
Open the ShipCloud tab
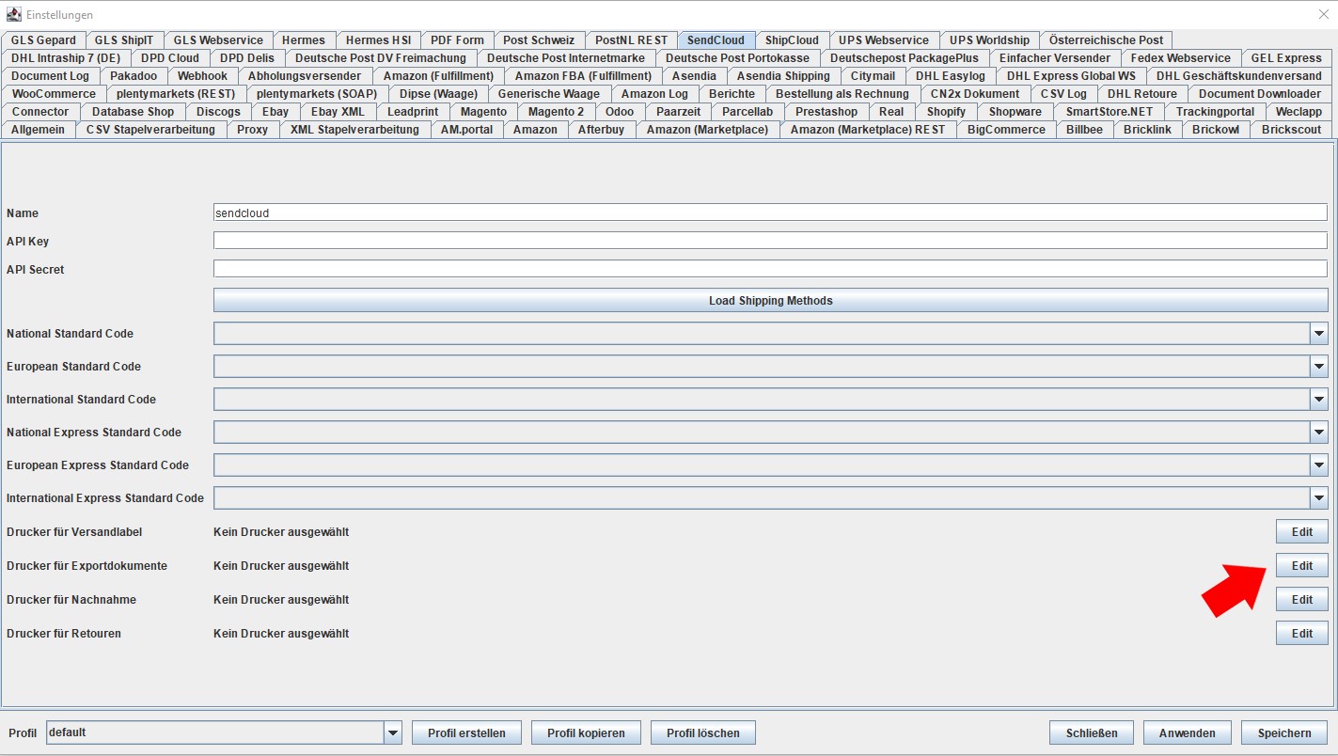[792, 40]
